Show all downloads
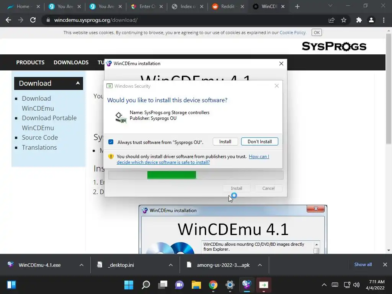The height and width of the screenshot is (294, 392). (363, 265)
